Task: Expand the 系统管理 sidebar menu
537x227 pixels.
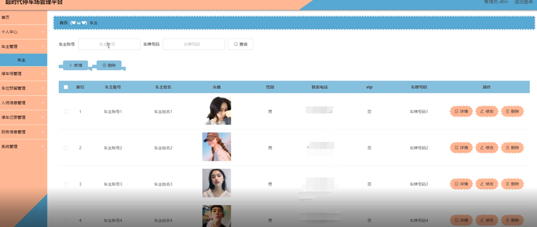Action: coord(23,147)
